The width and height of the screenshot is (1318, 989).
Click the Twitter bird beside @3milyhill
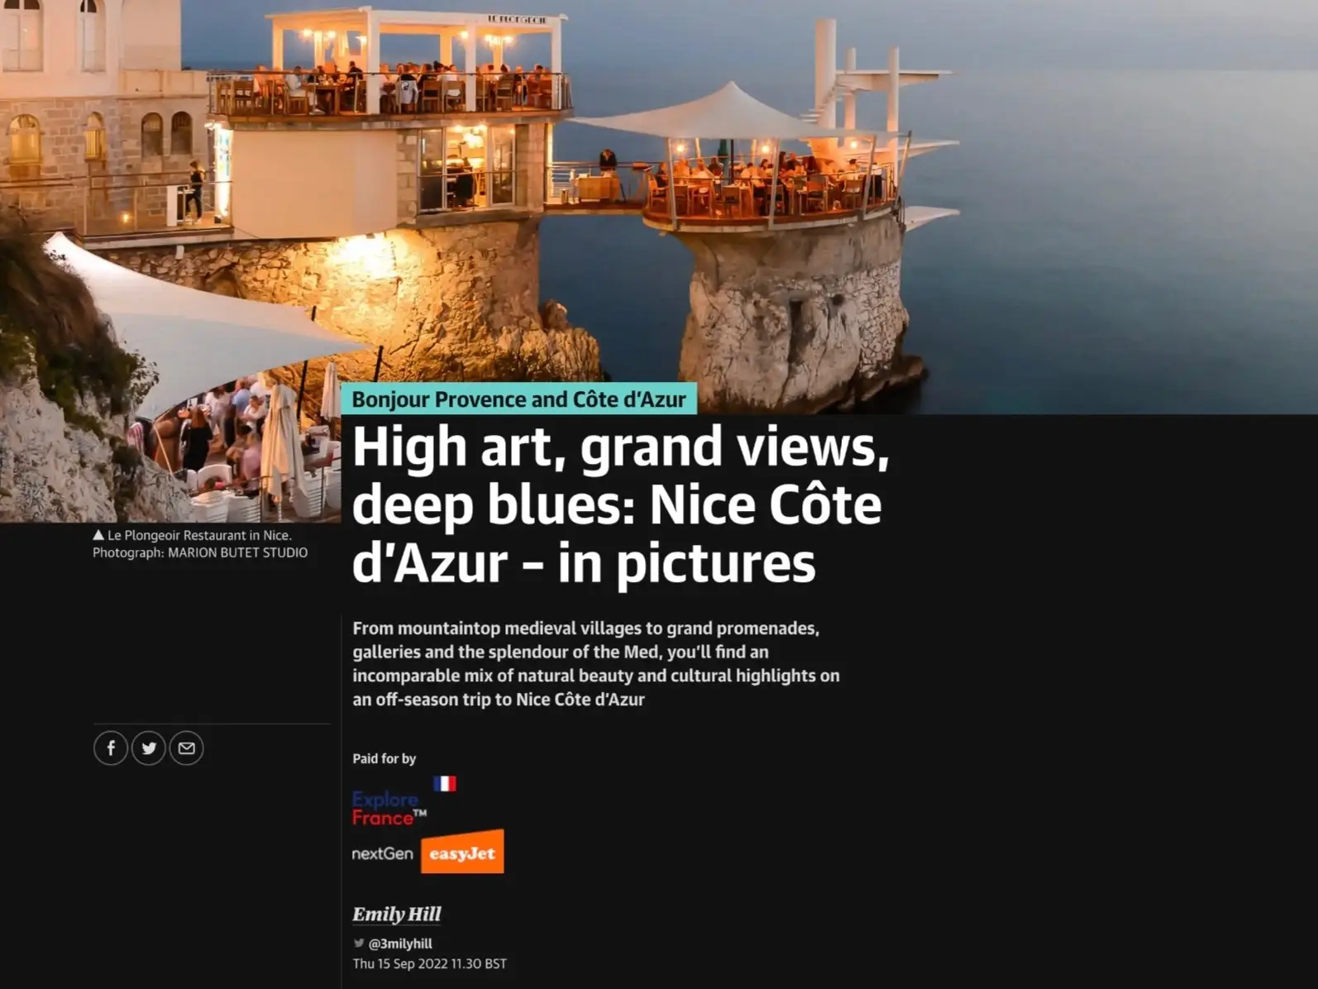(359, 943)
